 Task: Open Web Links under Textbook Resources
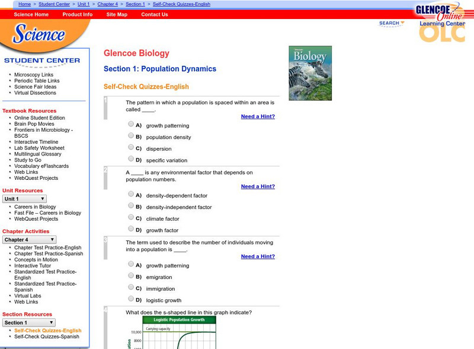point(26,172)
